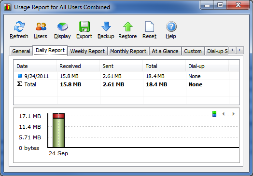Minimize the Usage Report window
253x176 pixels.
tap(207, 5)
